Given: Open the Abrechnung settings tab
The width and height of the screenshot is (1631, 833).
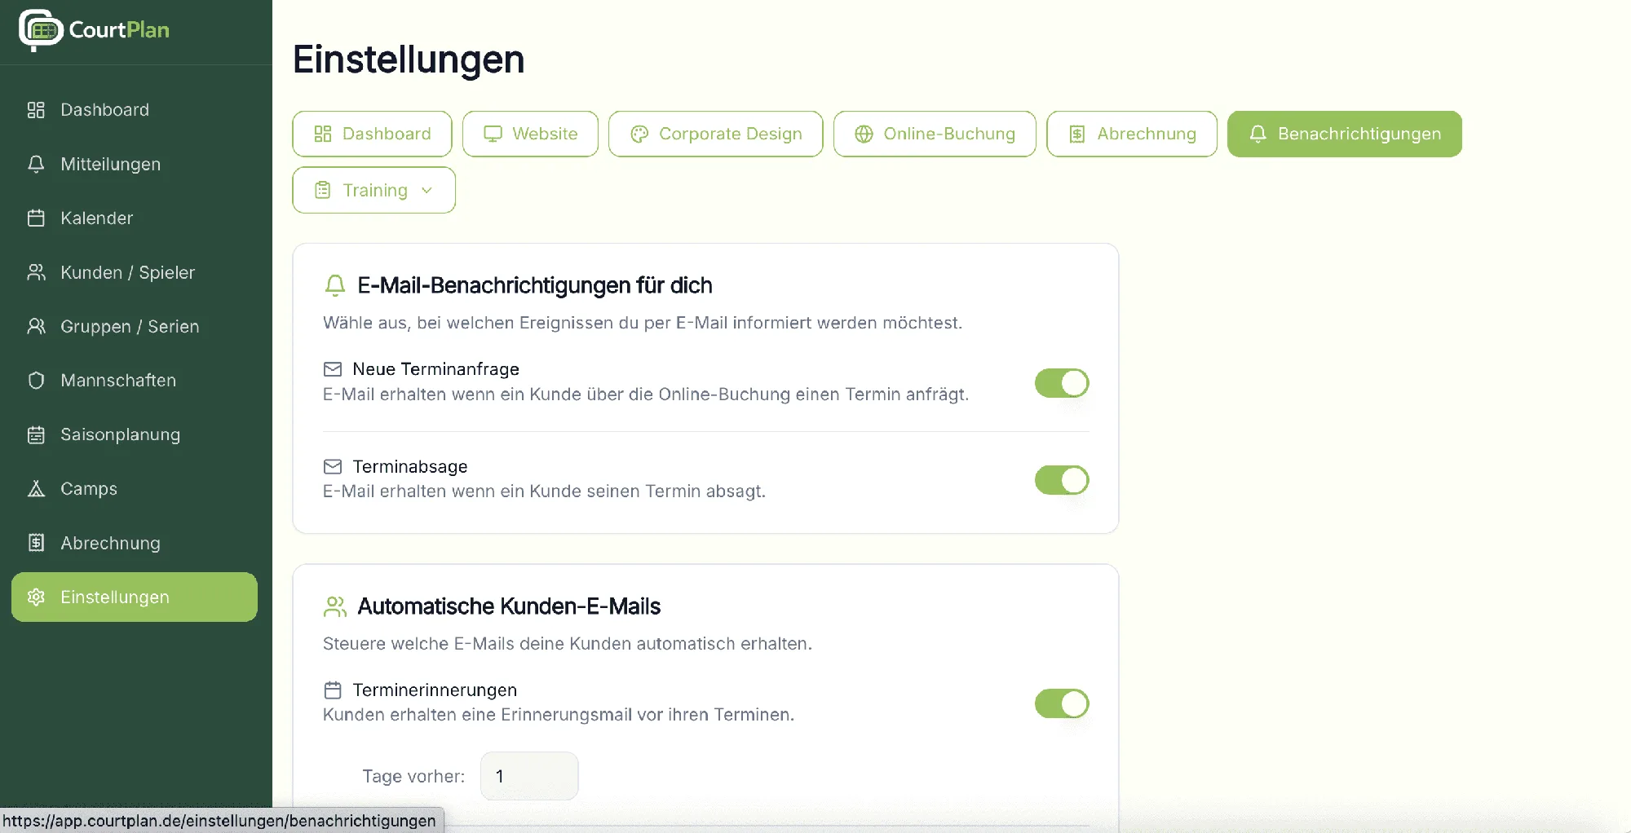Looking at the screenshot, I should (1132, 134).
